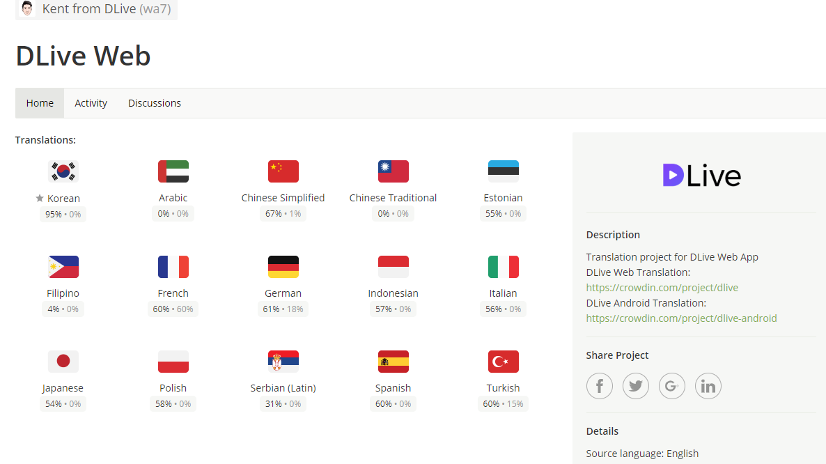Click the Chinese Traditional language name

[393, 198]
